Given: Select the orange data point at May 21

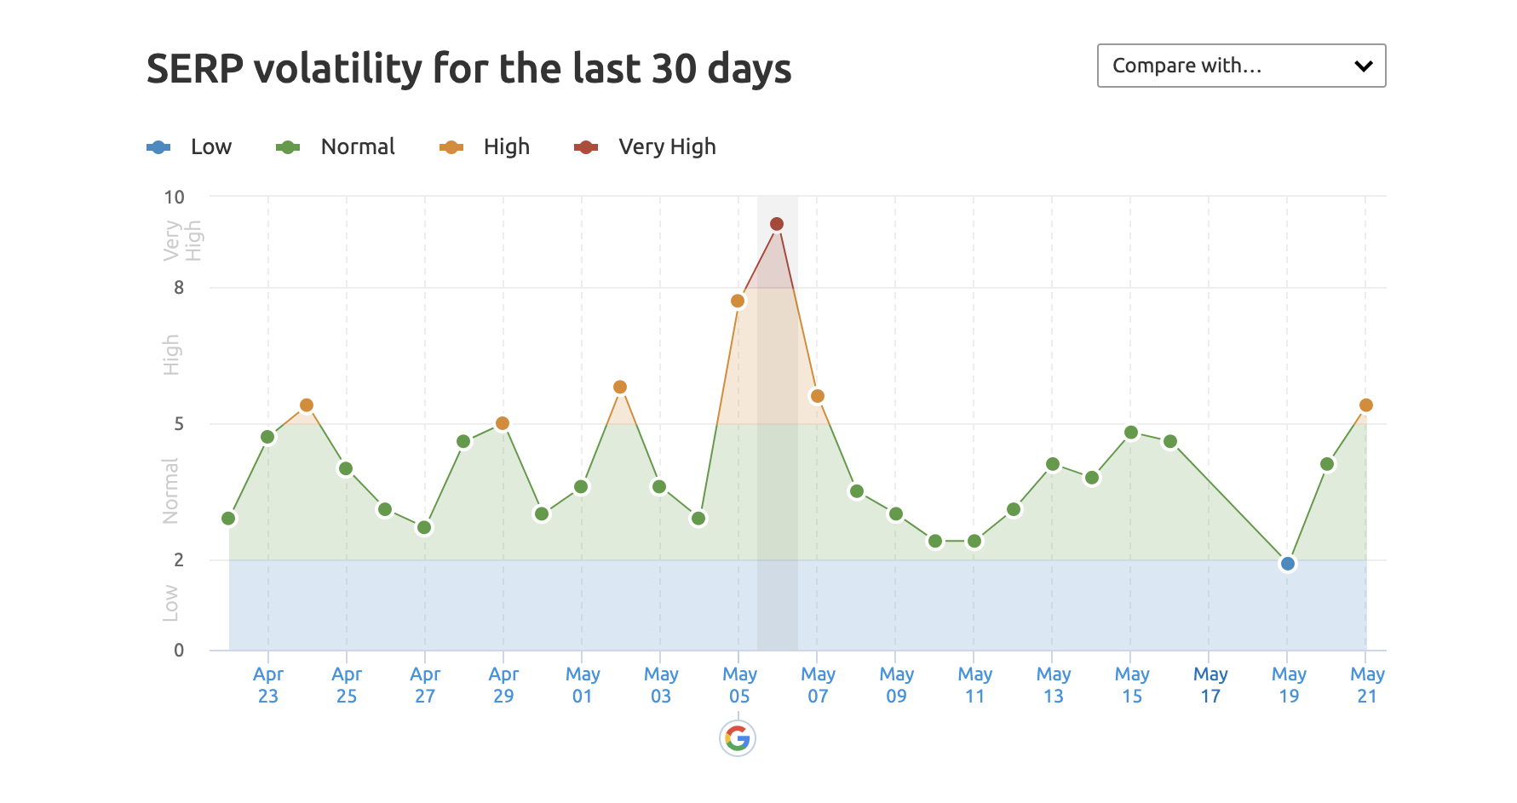Looking at the screenshot, I should 1366,405.
